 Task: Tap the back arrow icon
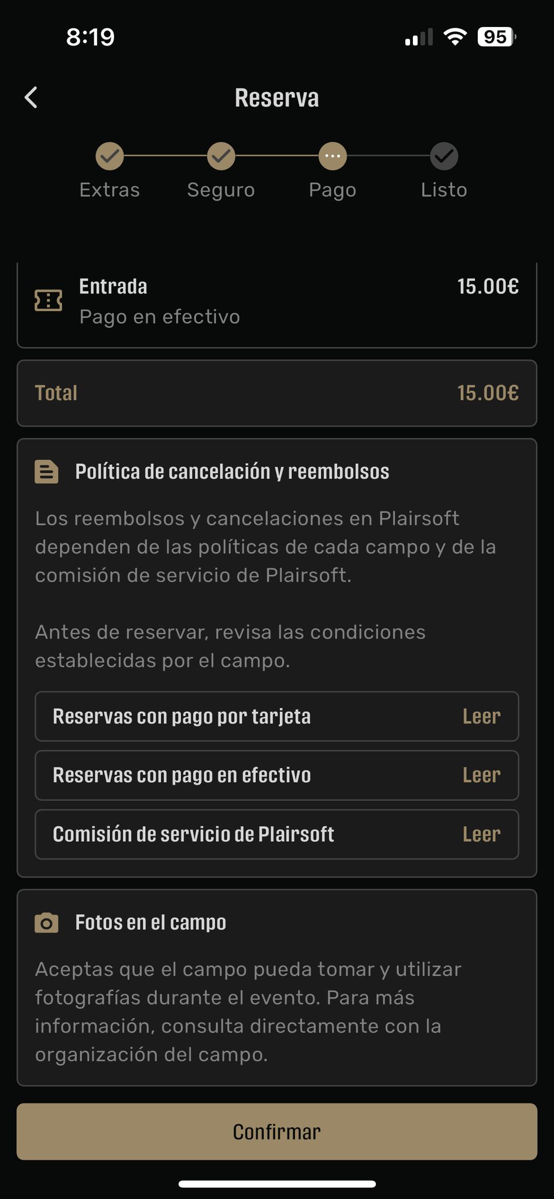[32, 97]
